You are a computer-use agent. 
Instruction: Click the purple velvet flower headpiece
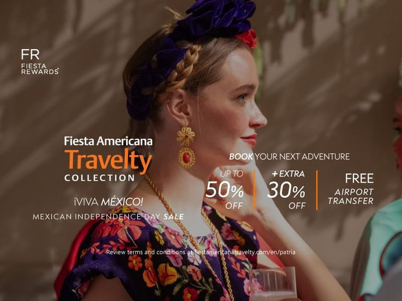click(190, 51)
